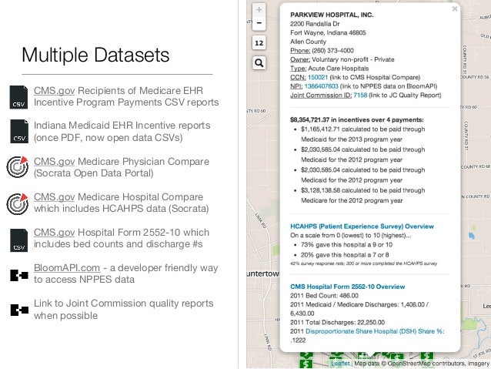
Task: Select the '2011 Bed Count: 486.00' line
Action: 324,296
